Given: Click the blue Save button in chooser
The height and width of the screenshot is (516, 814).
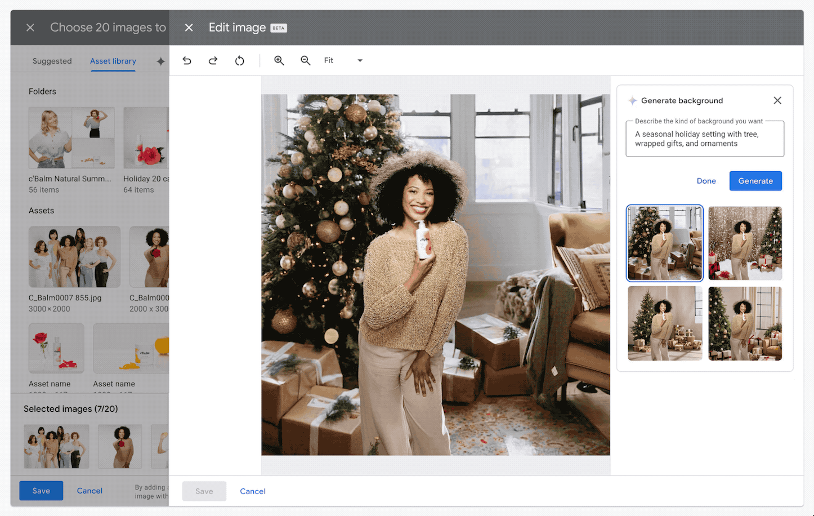Looking at the screenshot, I should coord(41,491).
